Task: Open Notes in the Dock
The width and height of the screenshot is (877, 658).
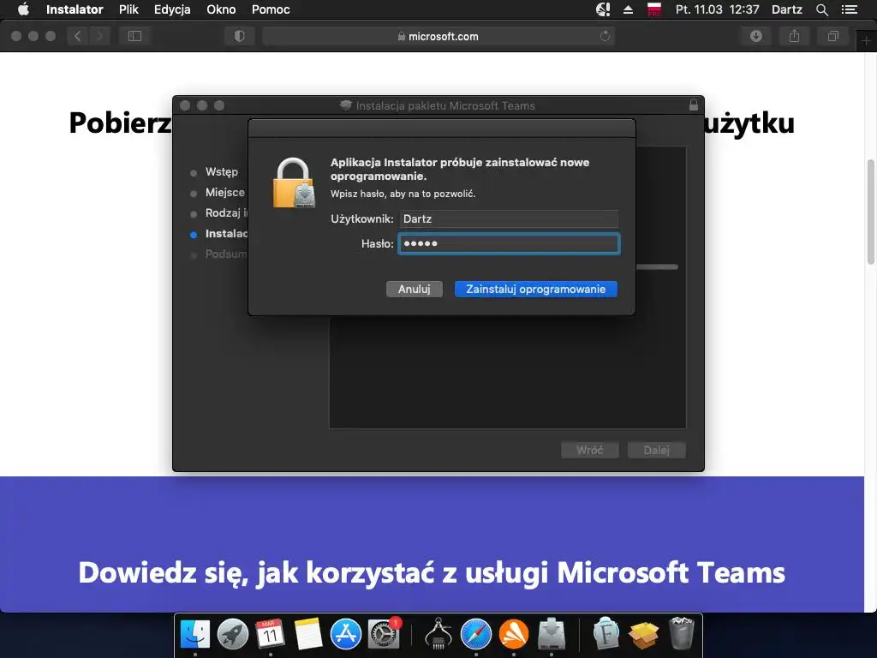Action: [308, 634]
